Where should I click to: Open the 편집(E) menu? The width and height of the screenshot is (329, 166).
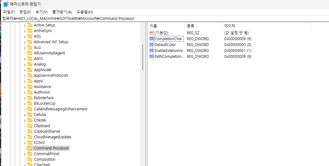(25, 12)
